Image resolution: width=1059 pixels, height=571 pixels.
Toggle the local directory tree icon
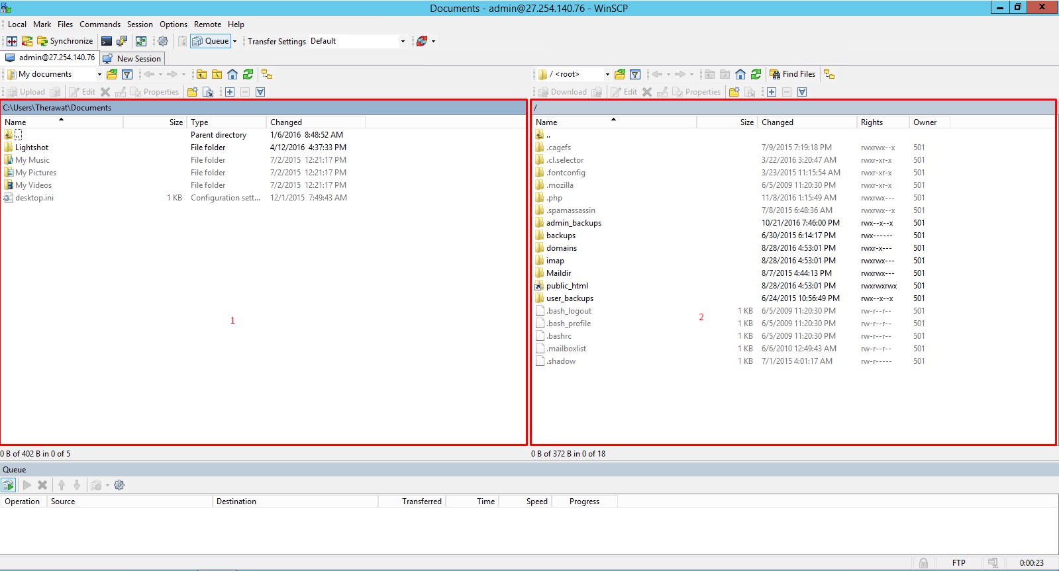point(267,74)
